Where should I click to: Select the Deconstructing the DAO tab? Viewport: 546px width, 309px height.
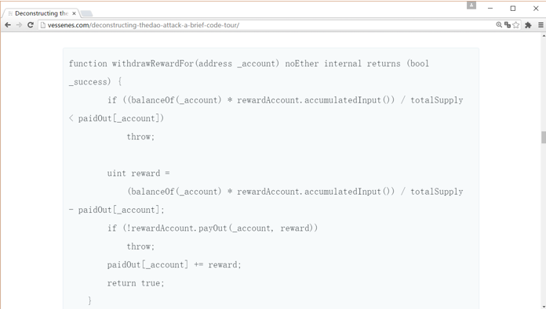click(41, 13)
